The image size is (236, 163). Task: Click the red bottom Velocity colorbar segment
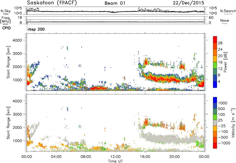[x=215, y=146]
